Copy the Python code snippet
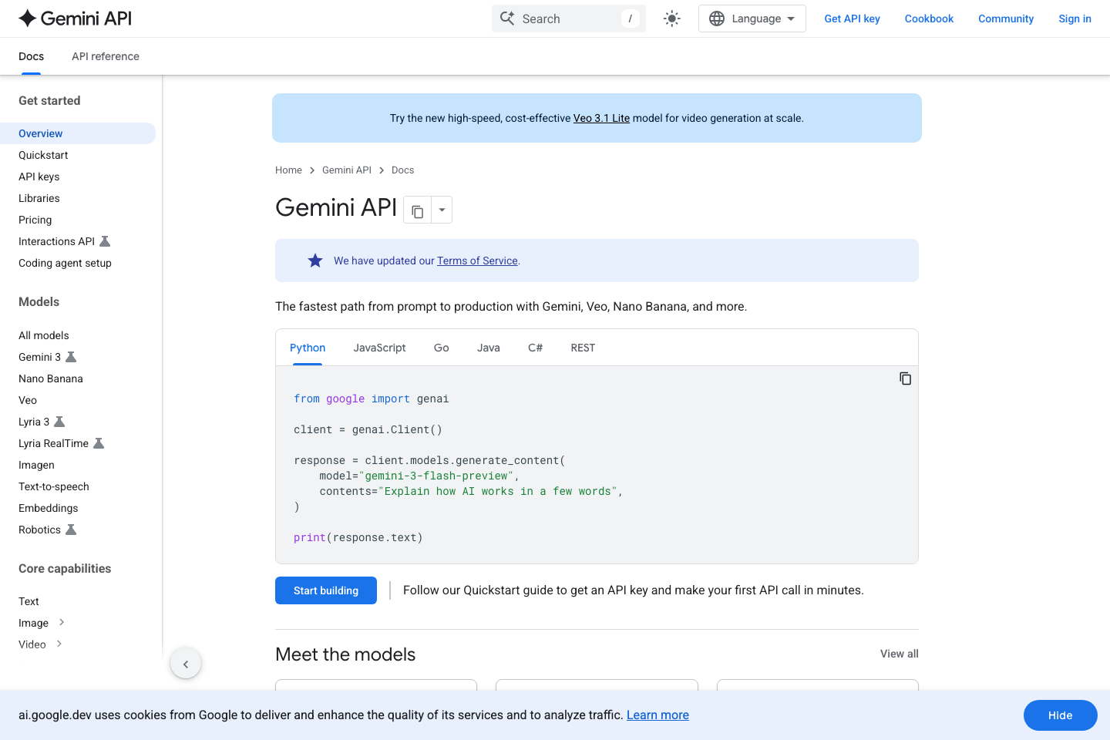This screenshot has width=1110, height=740. point(905,378)
